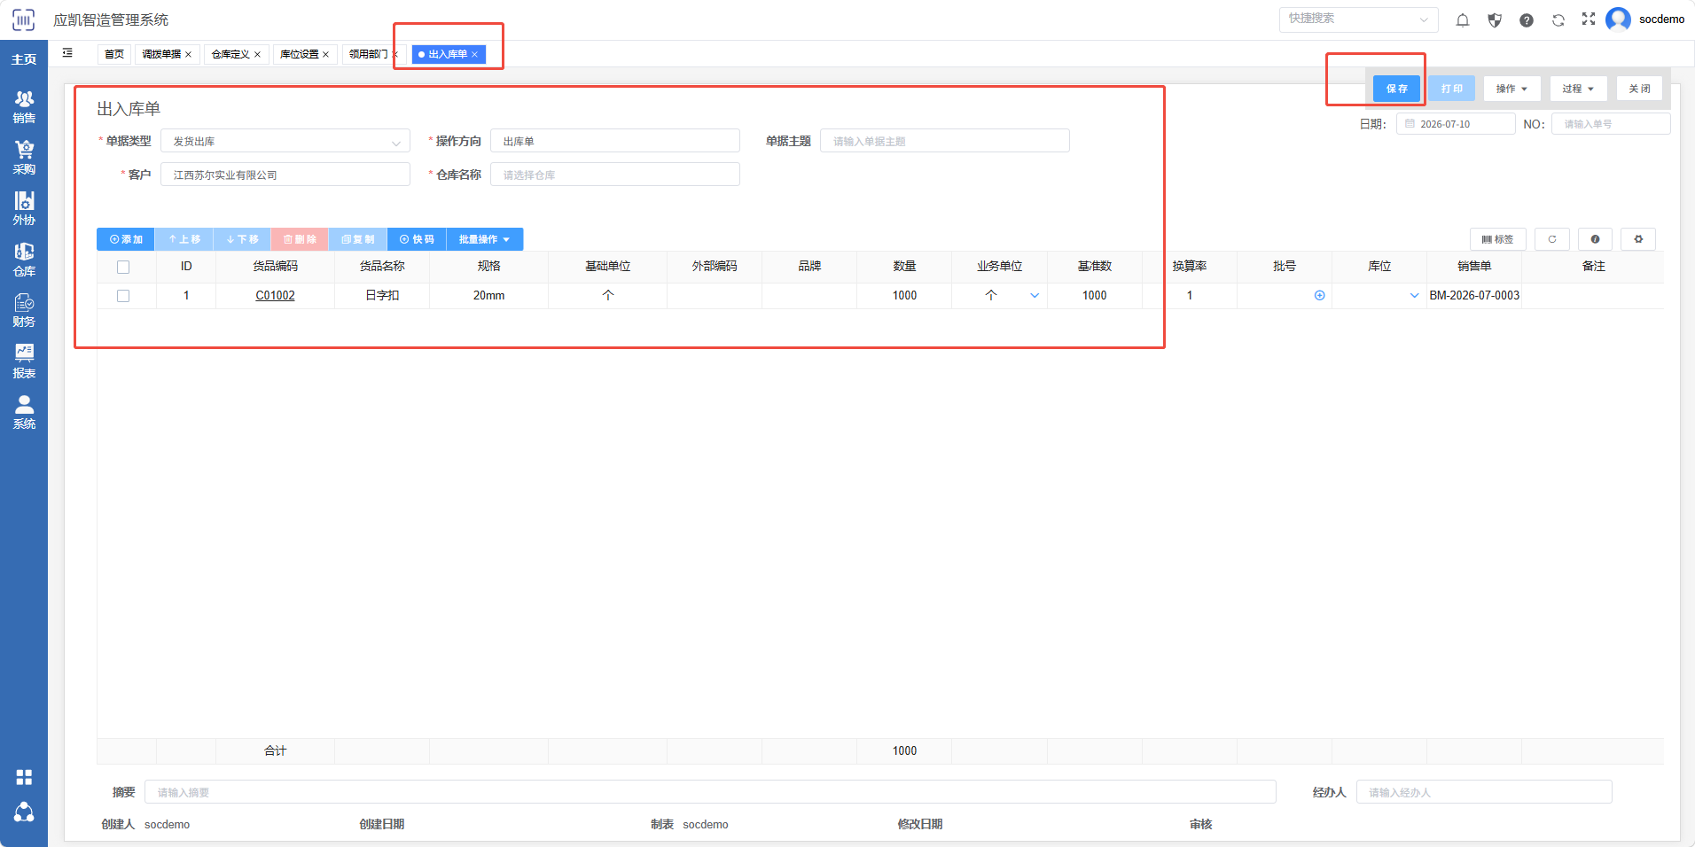This screenshot has width=1695, height=847.
Task: Open the 系统 system module in sidebar
Action: pyautogui.click(x=24, y=412)
